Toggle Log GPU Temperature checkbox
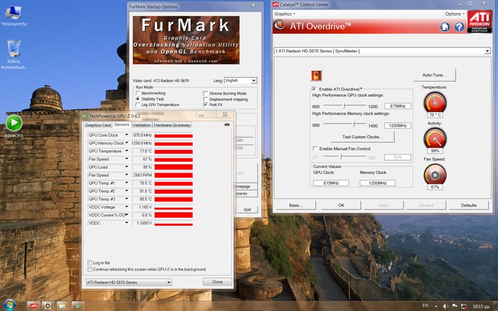This screenshot has height=311, width=498. pyautogui.click(x=138, y=104)
